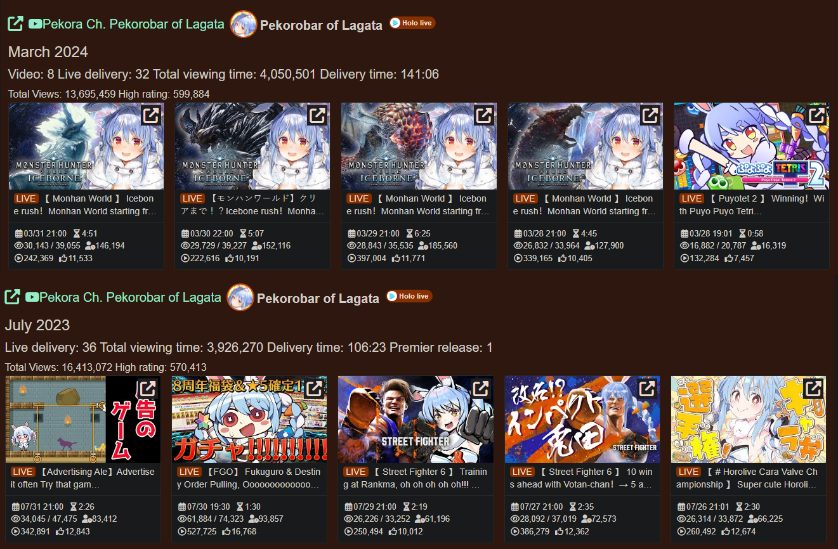Image resolution: width=838 pixels, height=549 pixels.
Task: Click Pekora avatar in March 2024 header
Action: pos(243,24)
